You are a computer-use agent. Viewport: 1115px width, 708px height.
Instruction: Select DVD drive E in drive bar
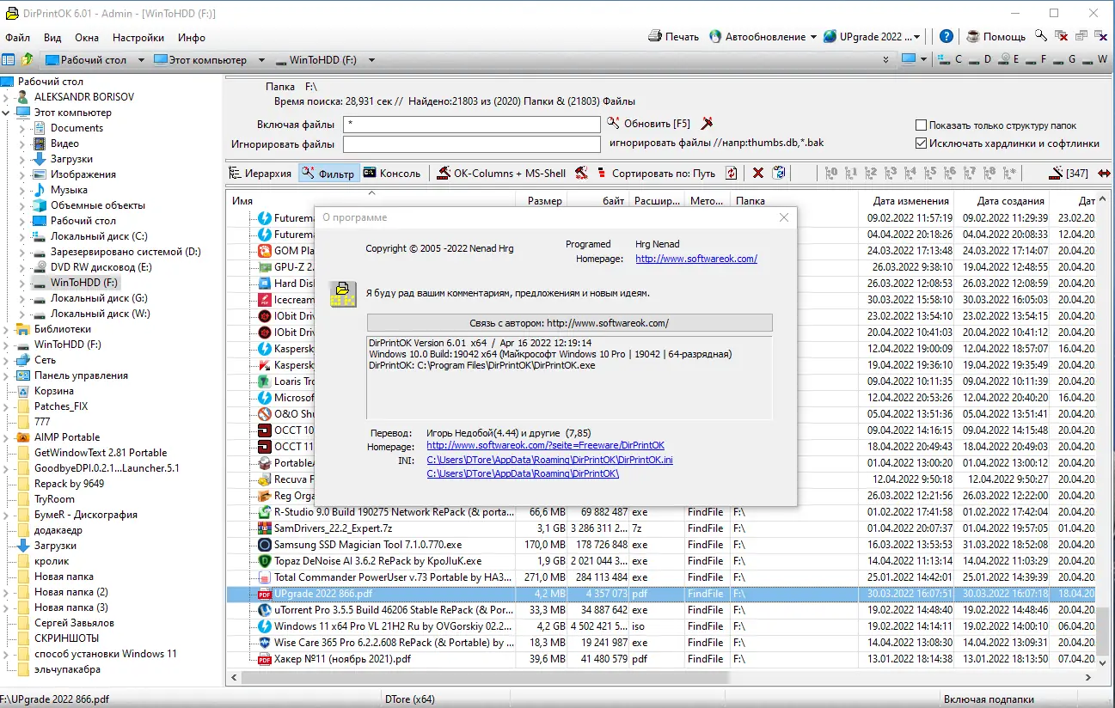(1009, 60)
